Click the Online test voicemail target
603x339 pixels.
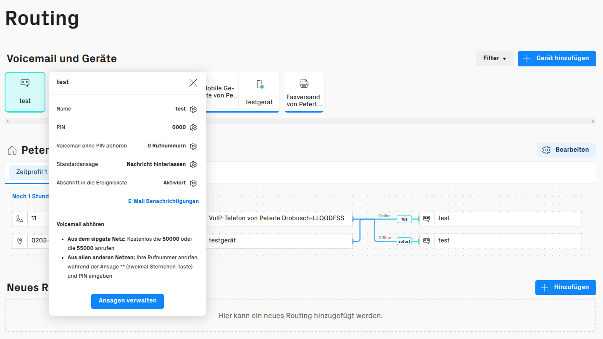(x=500, y=218)
